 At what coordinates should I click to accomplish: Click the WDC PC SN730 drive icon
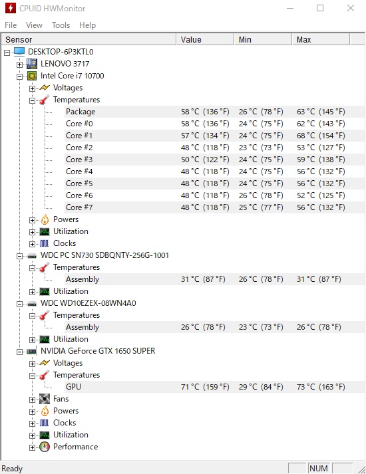click(32, 256)
